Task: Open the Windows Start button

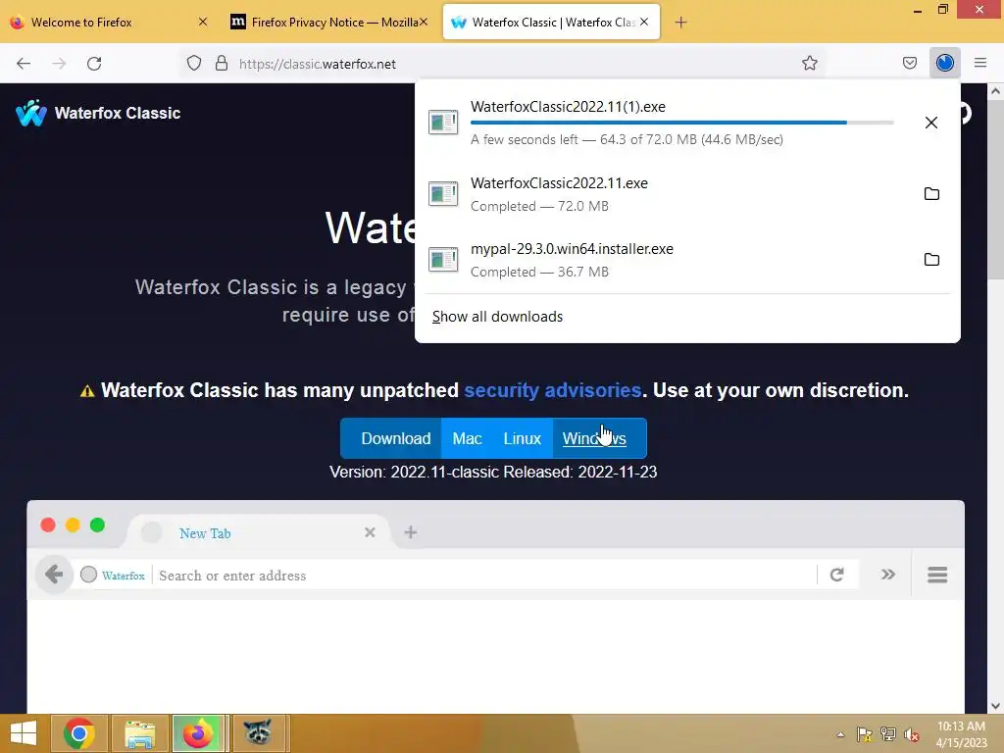Action: (24, 733)
